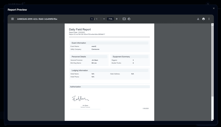Viewport: 221px width, 127px height.
Task: Zoom in with the plus icon
Action: pyautogui.click(x=117, y=19)
